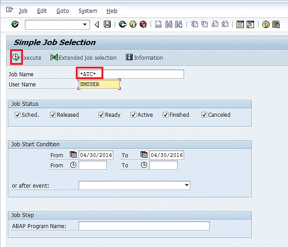Image resolution: width=288 pixels, height=247 pixels.
Task: Click Extended job selection button
Action: (x=84, y=57)
